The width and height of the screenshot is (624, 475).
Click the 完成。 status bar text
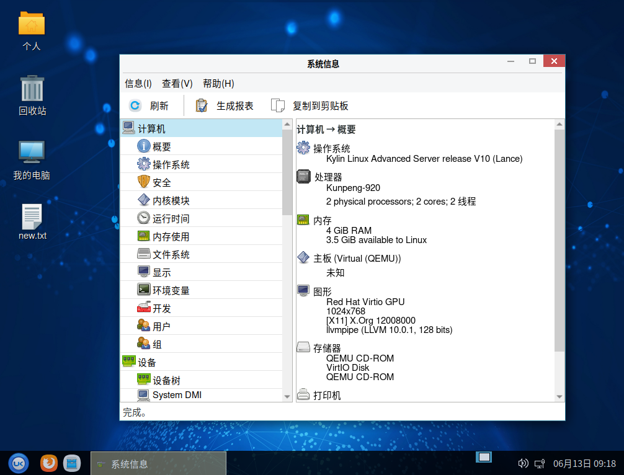pos(134,412)
